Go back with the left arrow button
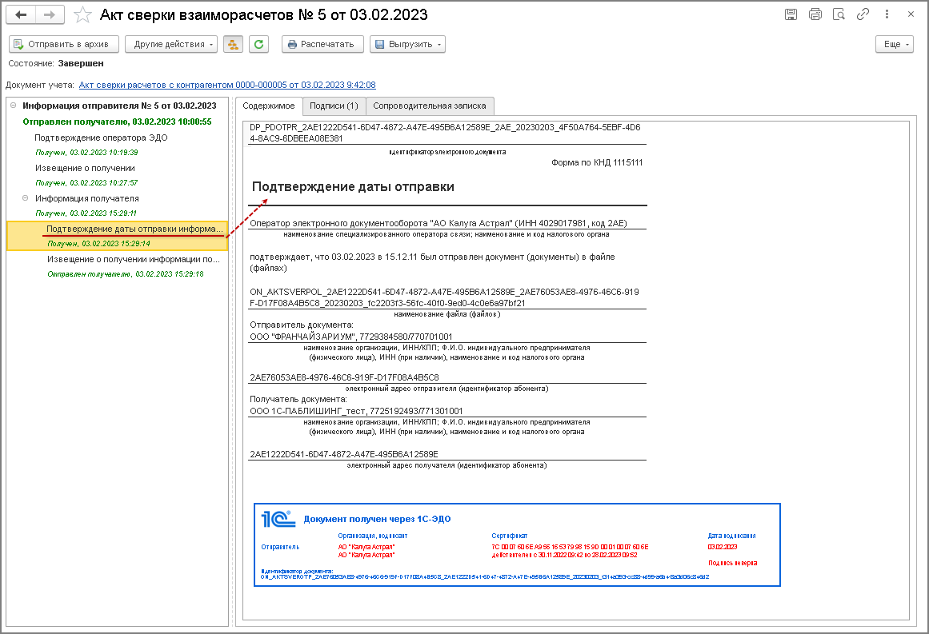 [x=21, y=15]
